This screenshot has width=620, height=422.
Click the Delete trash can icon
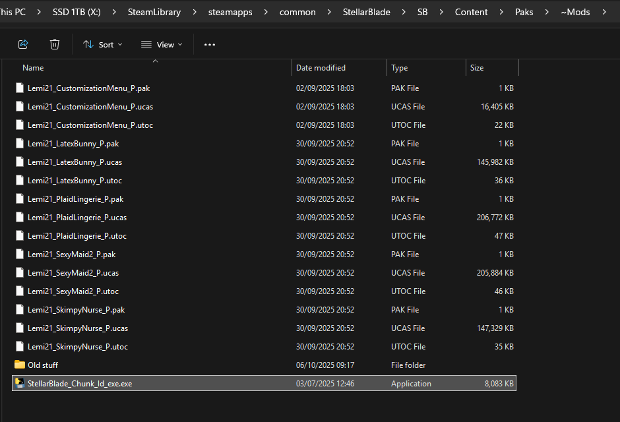pyautogui.click(x=55, y=44)
